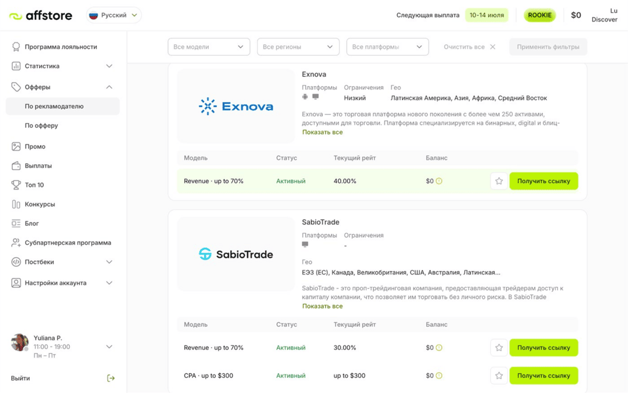The height and width of the screenshot is (393, 628).
Task: Click the Офферы tag icon
Action: 16,87
